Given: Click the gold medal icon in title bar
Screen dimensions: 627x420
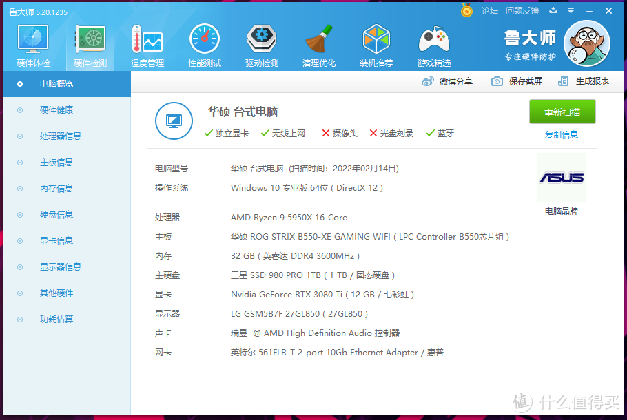Looking at the screenshot, I should [x=466, y=10].
